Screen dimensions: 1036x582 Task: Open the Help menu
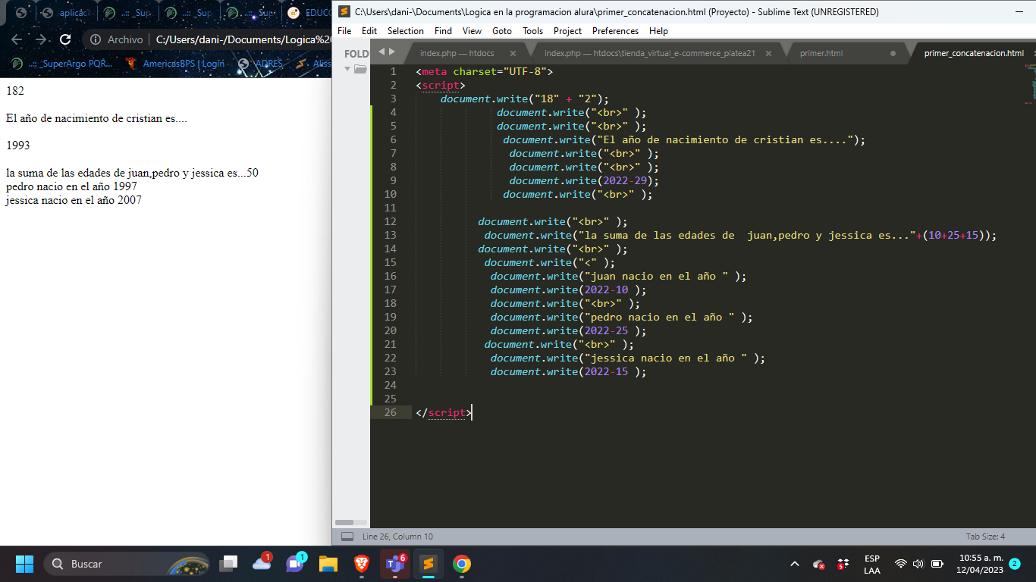coord(658,31)
